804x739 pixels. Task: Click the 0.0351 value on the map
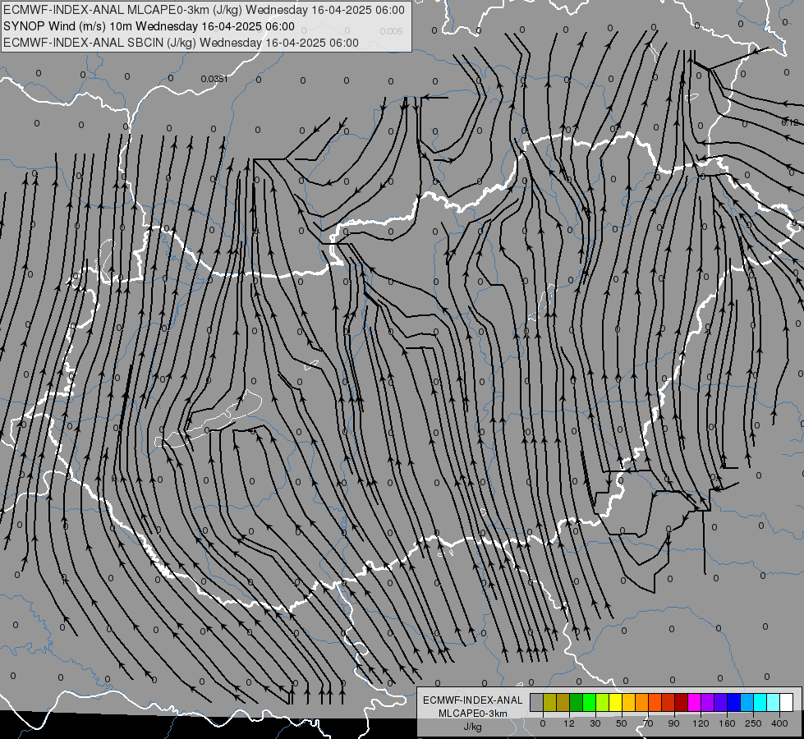(214, 79)
